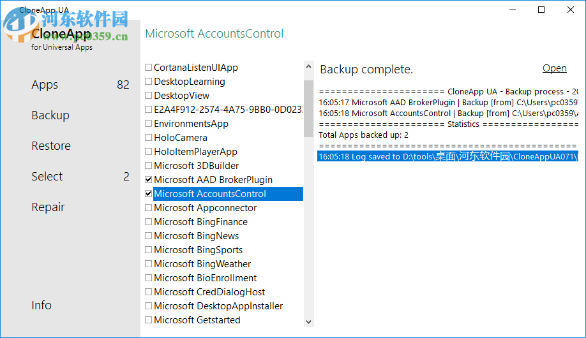This screenshot has height=338, width=586.
Task: Open the Select menu item
Action: (47, 177)
